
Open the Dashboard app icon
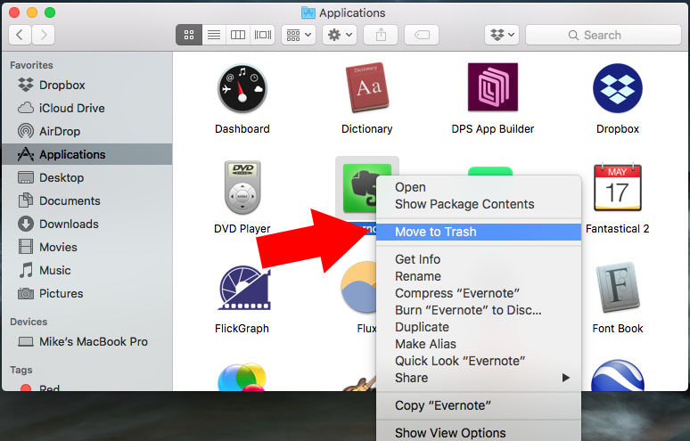click(242, 89)
